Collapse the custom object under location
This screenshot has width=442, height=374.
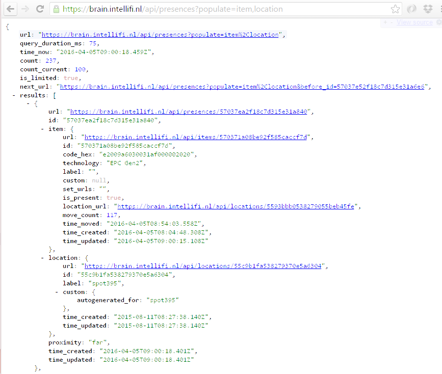(x=57, y=292)
